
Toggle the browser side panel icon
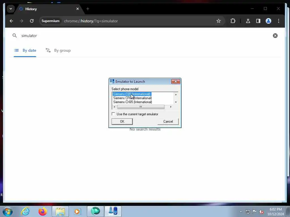point(258,21)
